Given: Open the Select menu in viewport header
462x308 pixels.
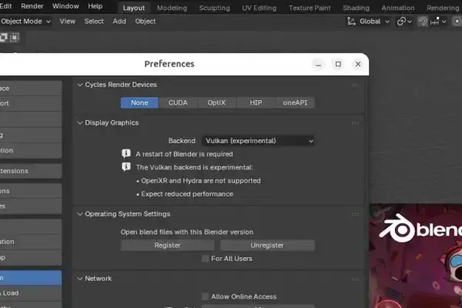Looking at the screenshot, I should point(94,22).
